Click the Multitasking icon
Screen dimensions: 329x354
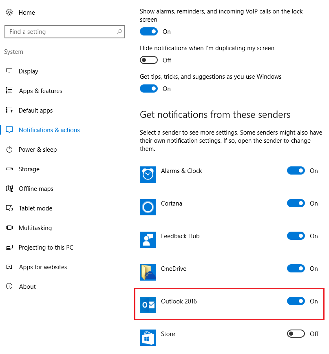tap(9, 228)
